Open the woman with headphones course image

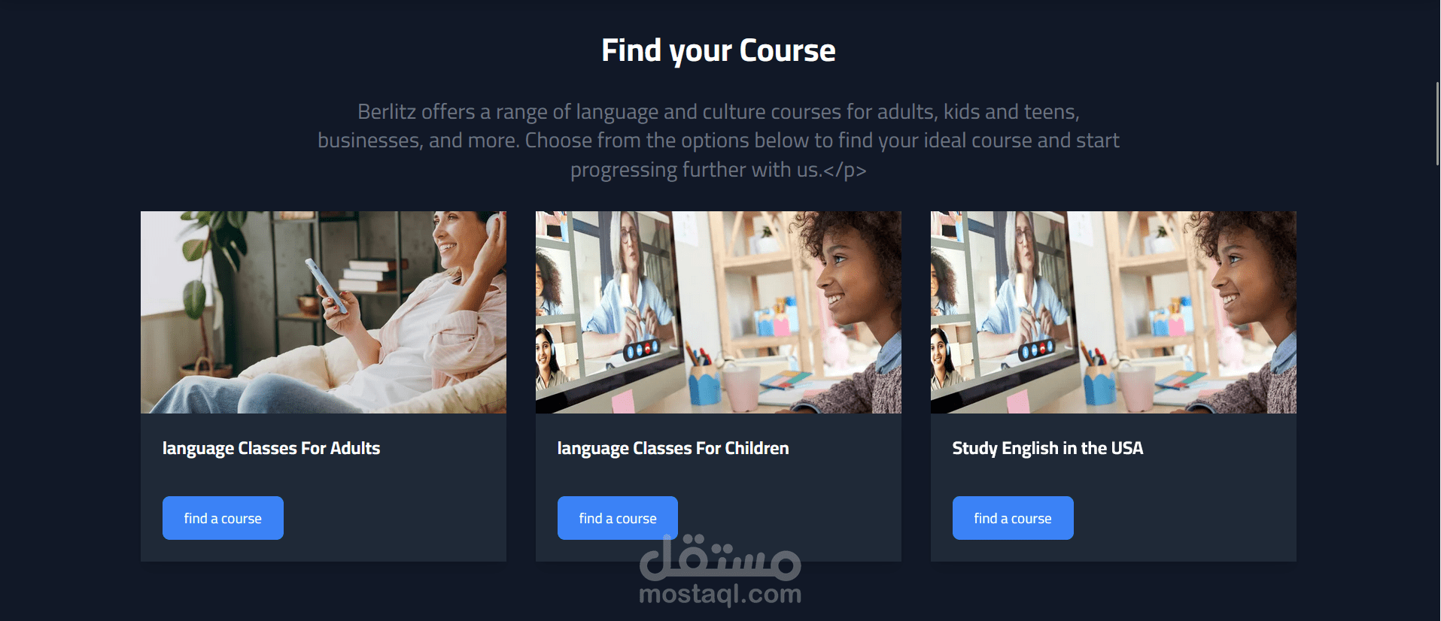point(324,312)
